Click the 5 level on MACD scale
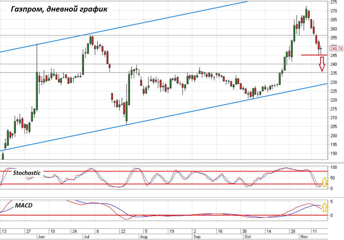This screenshot has width=344, height=240. tap(331, 202)
